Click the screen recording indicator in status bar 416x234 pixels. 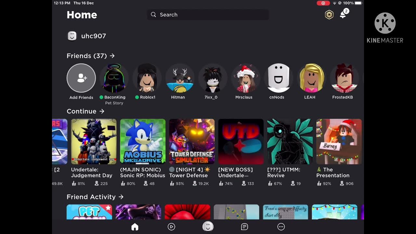click(323, 3)
